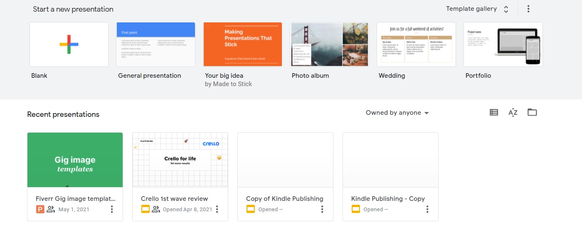The height and width of the screenshot is (242, 582).
Task: Open the Crello for life presentation thumbnail
Action: point(180,160)
